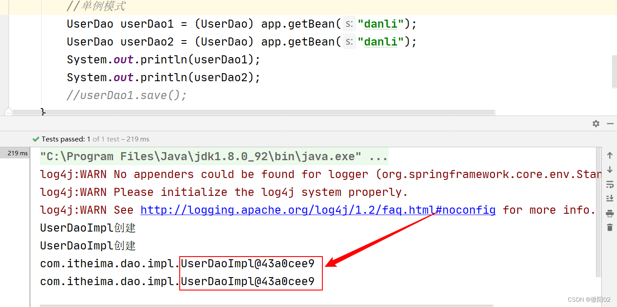Click the green tests passed checkmark
The height and width of the screenshot is (307, 617).
pyautogui.click(x=36, y=139)
